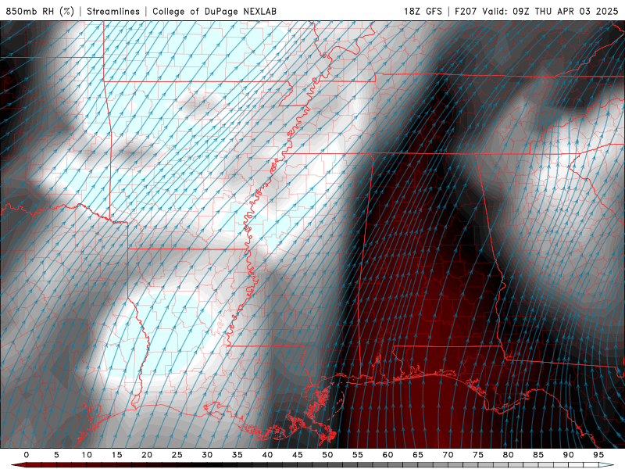Click the '55' legend value
Screen dimensions: 625x469
point(358,455)
